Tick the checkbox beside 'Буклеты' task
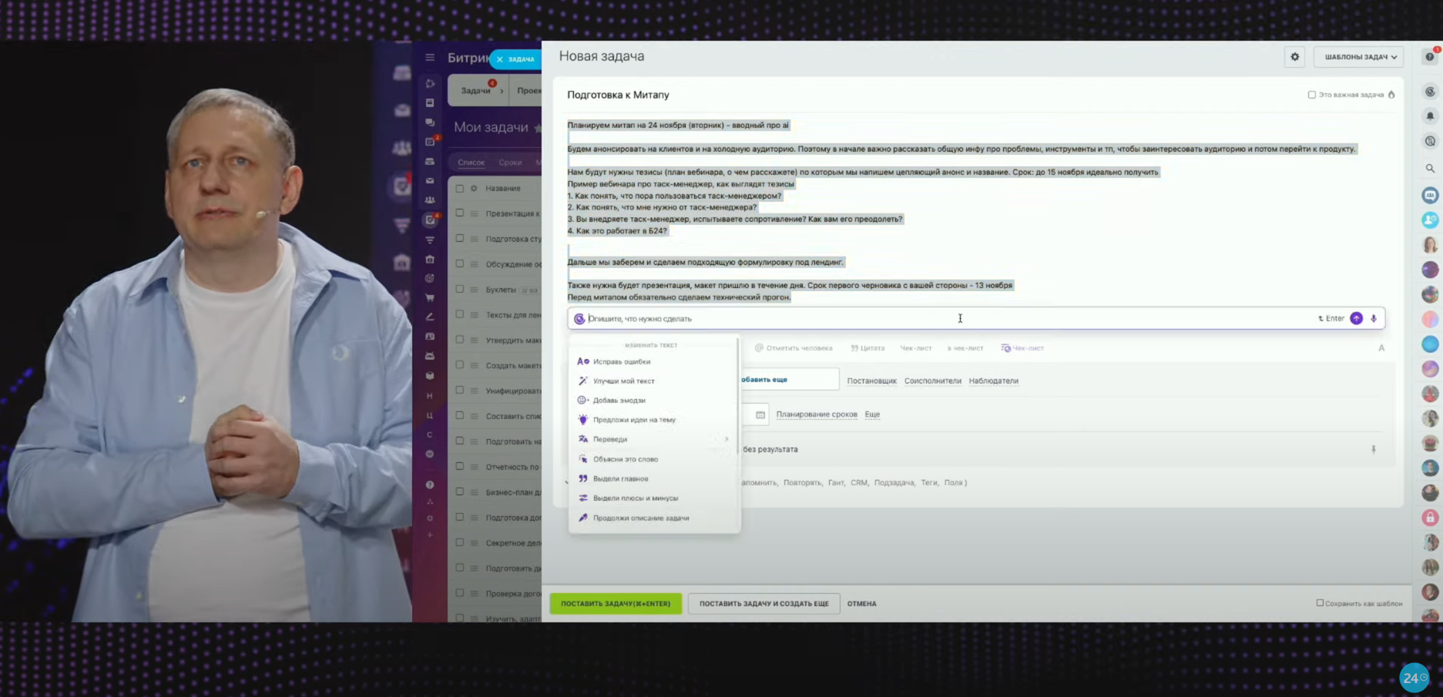Viewport: 1443px width, 697px height. coord(460,290)
